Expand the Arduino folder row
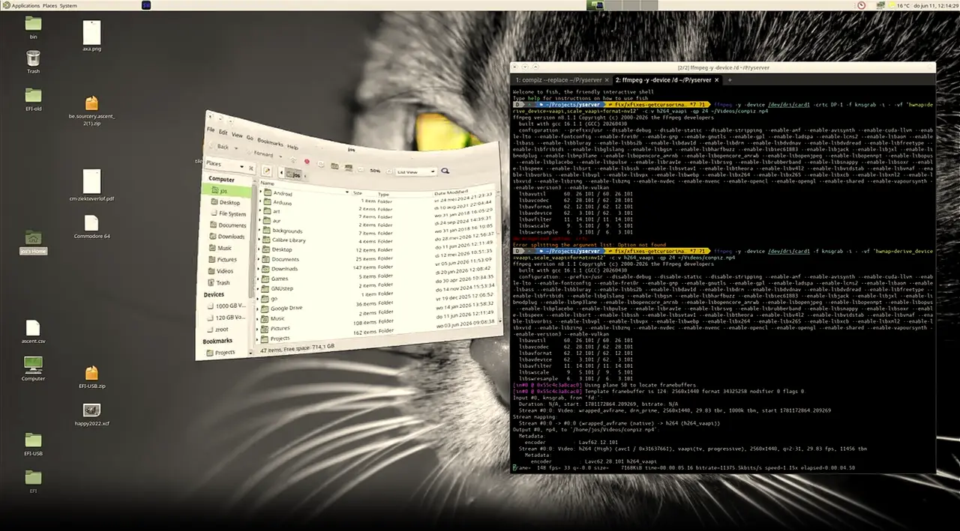 tap(260, 201)
